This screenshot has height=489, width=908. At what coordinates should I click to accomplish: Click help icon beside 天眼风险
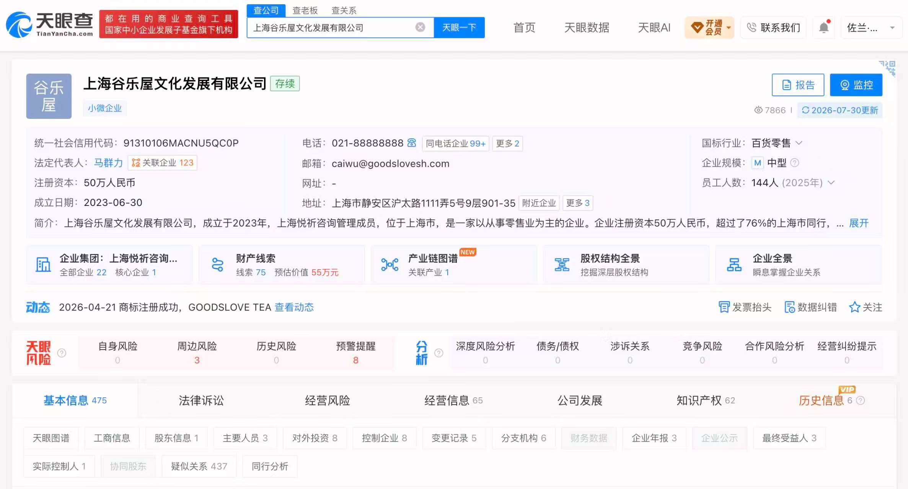point(62,353)
